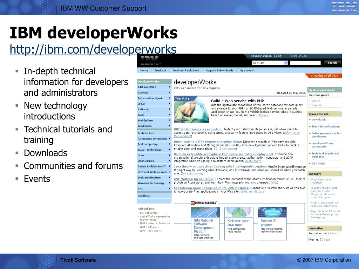The image size is (359, 269).
Task: Expand Lotus sidebar arrow
Action: (169, 104)
